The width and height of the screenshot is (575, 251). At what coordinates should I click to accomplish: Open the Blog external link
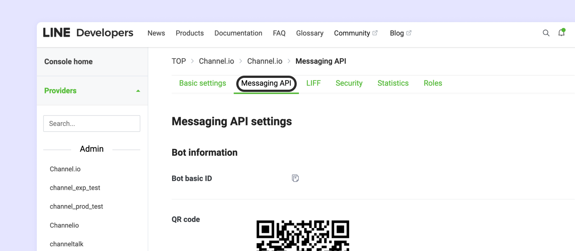[401, 33]
